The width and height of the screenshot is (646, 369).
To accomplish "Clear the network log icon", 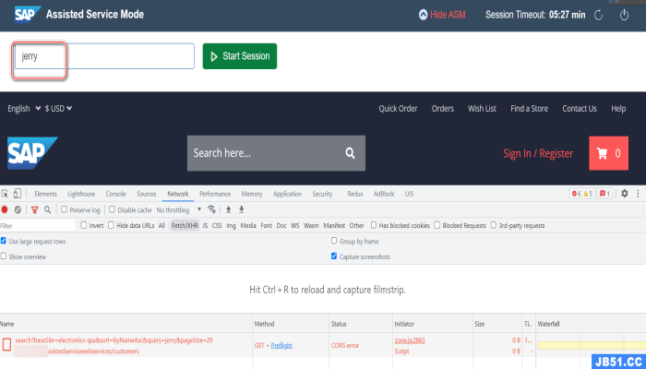I will click(x=18, y=209).
